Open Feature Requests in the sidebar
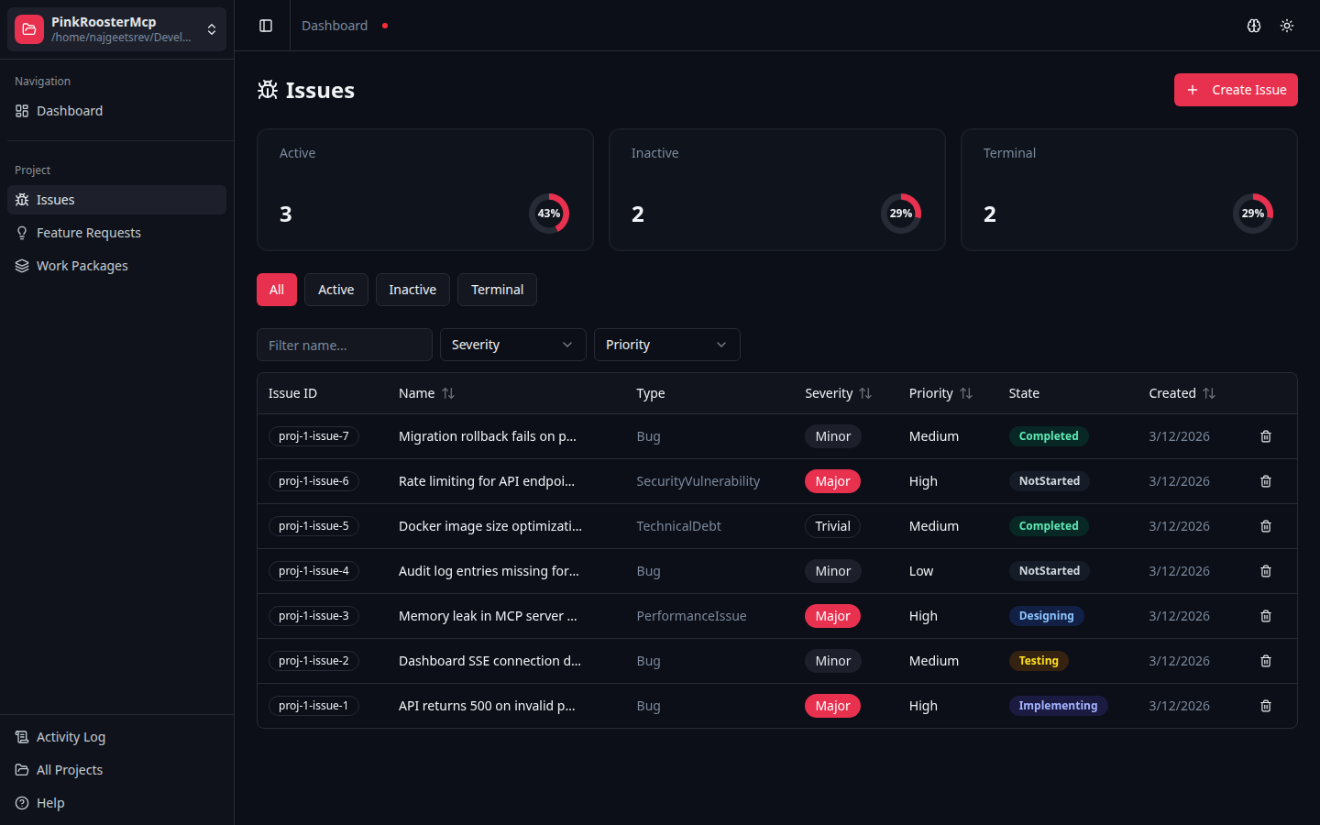This screenshot has height=825, width=1320. click(116, 233)
